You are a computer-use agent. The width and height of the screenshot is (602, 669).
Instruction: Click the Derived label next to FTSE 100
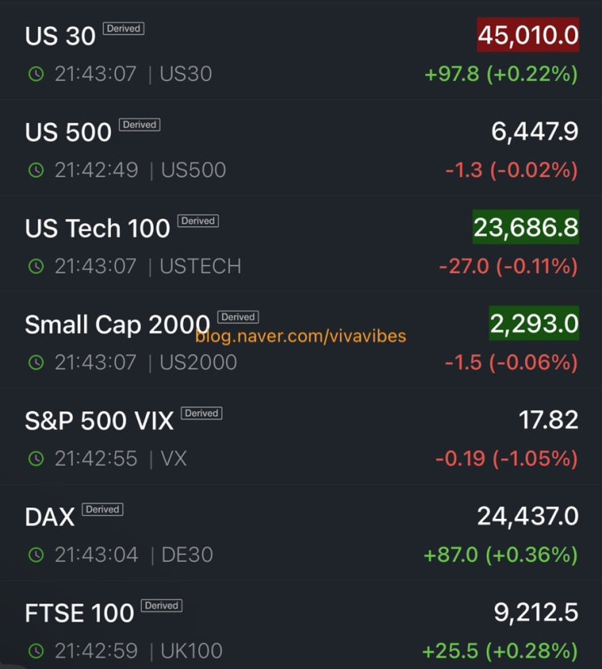(161, 606)
